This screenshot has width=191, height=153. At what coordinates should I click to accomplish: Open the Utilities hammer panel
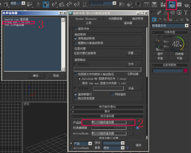(x=186, y=13)
